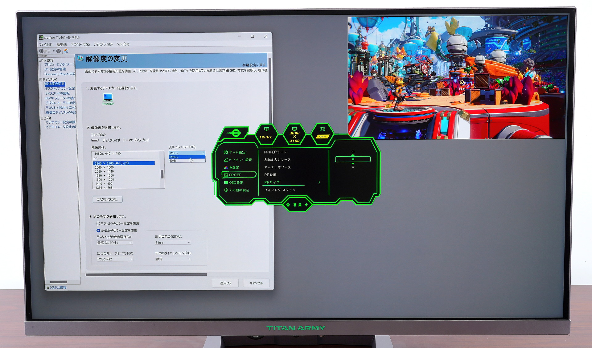This screenshot has height=348, width=592.
Task: Select the NVIDIA color settings radio button
Action: pyautogui.click(x=98, y=231)
